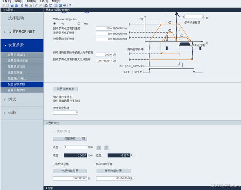Click the Cut scissors toolbar icon
The width and height of the screenshot is (241, 190).
coord(22,5)
